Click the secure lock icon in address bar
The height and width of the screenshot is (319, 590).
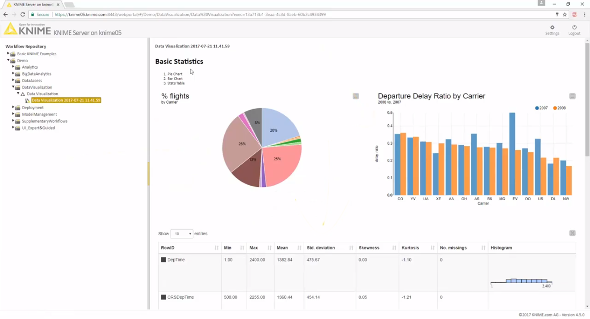(32, 14)
